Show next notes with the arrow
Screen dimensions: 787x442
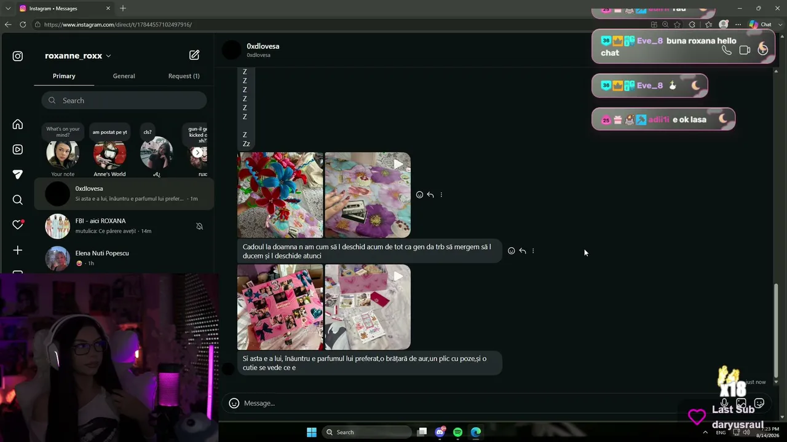(x=197, y=152)
